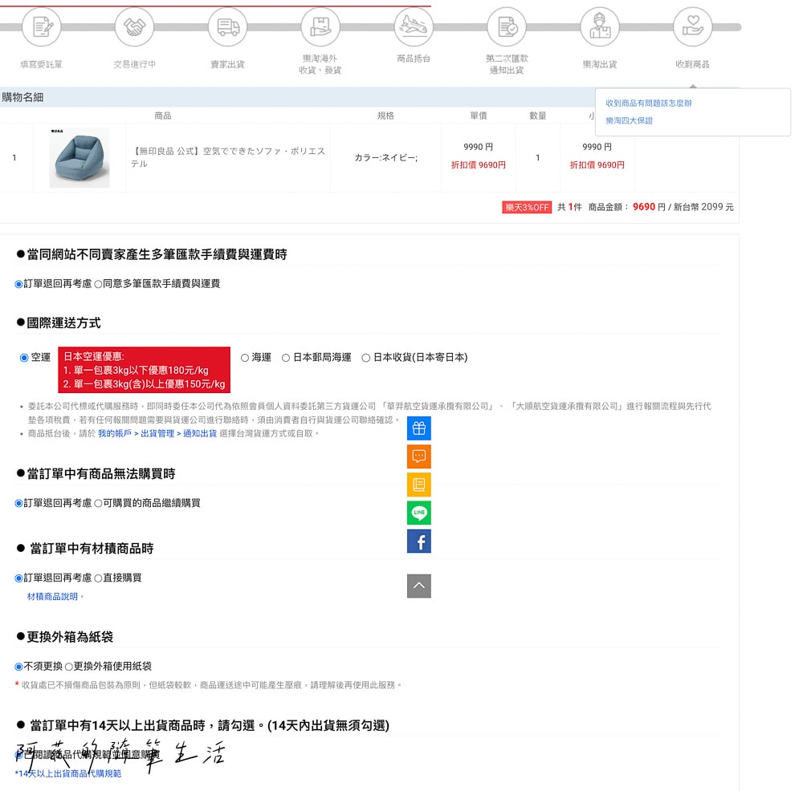Click the 交易進行中 handshake step icon
This screenshot has height=791, width=803.
pos(134,27)
